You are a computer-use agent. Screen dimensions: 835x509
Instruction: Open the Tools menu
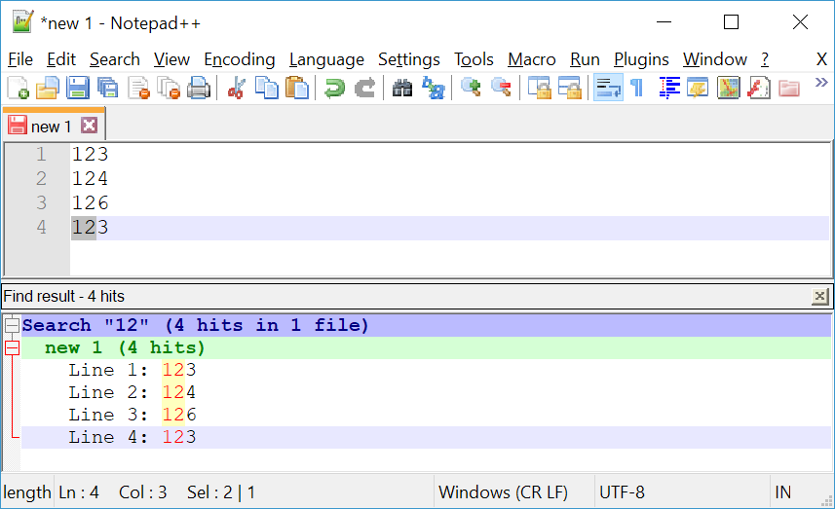(474, 59)
